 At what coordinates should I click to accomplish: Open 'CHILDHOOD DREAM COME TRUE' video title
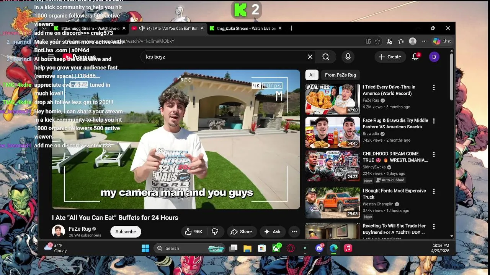pyautogui.click(x=395, y=157)
